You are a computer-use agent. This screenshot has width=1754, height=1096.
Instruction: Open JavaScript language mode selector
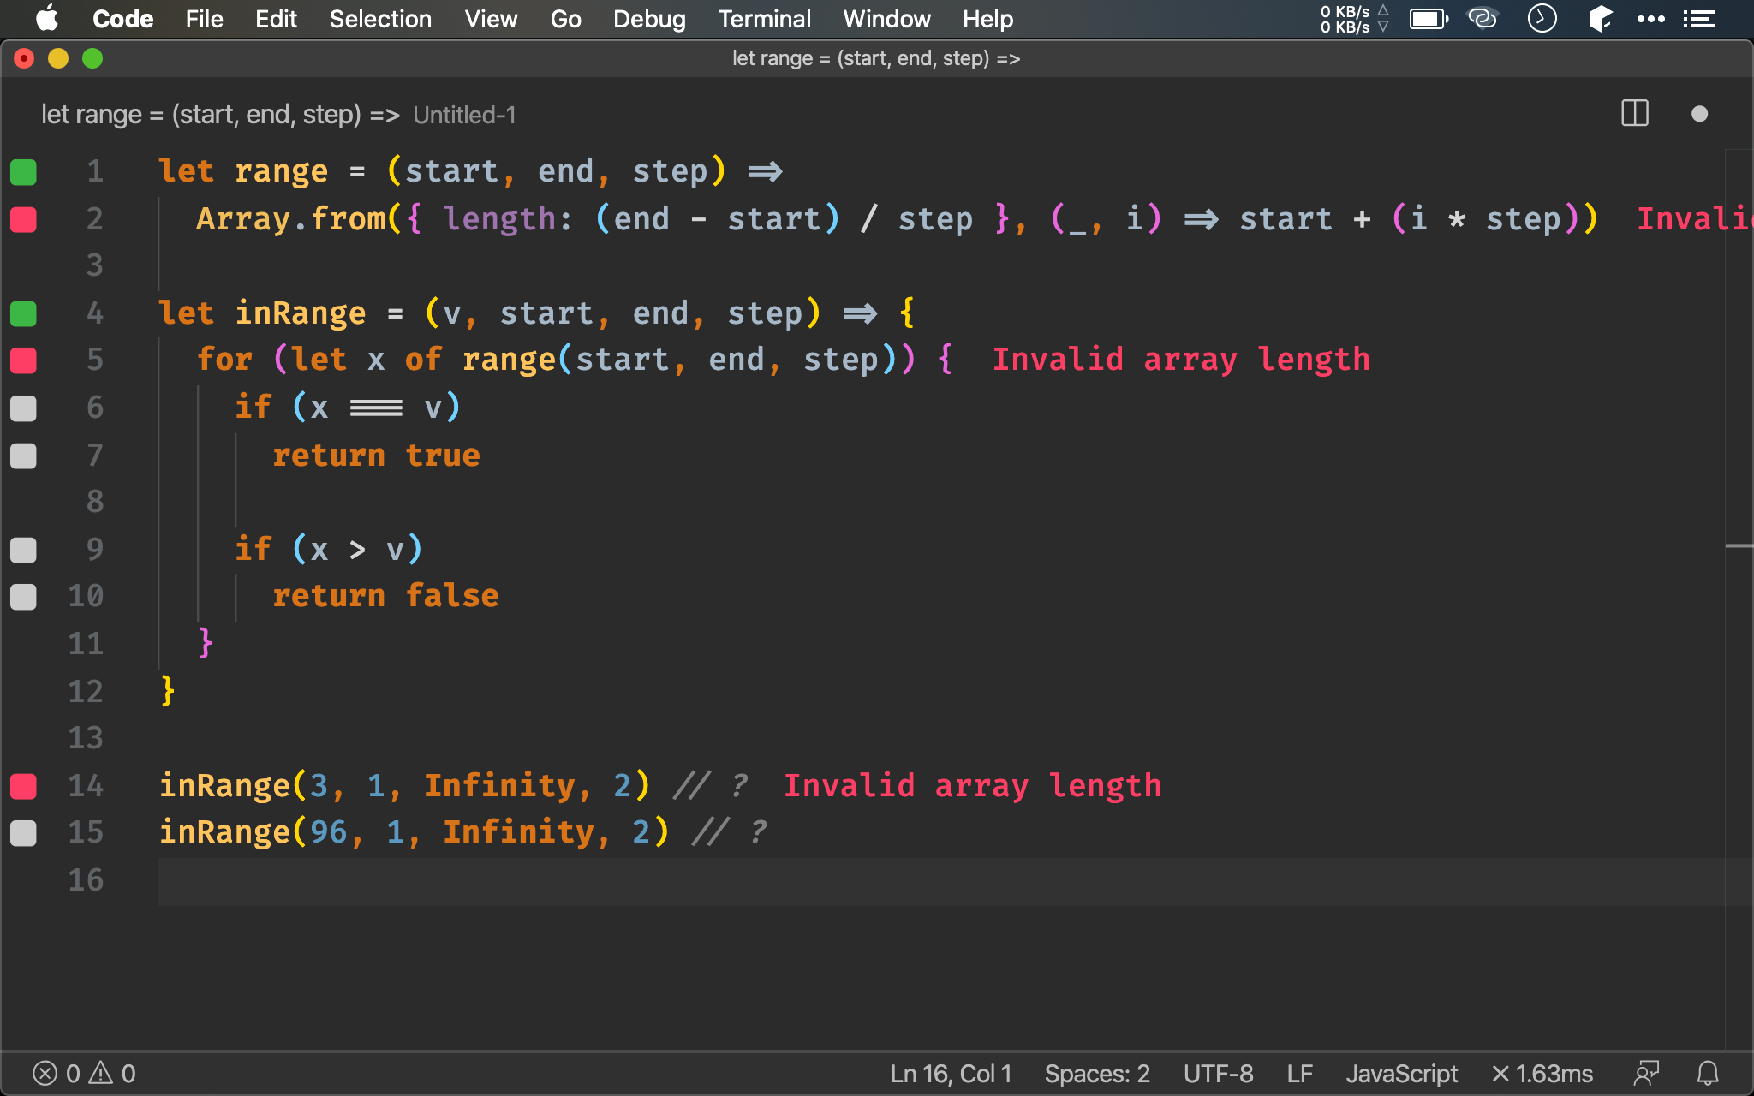point(1401,1073)
